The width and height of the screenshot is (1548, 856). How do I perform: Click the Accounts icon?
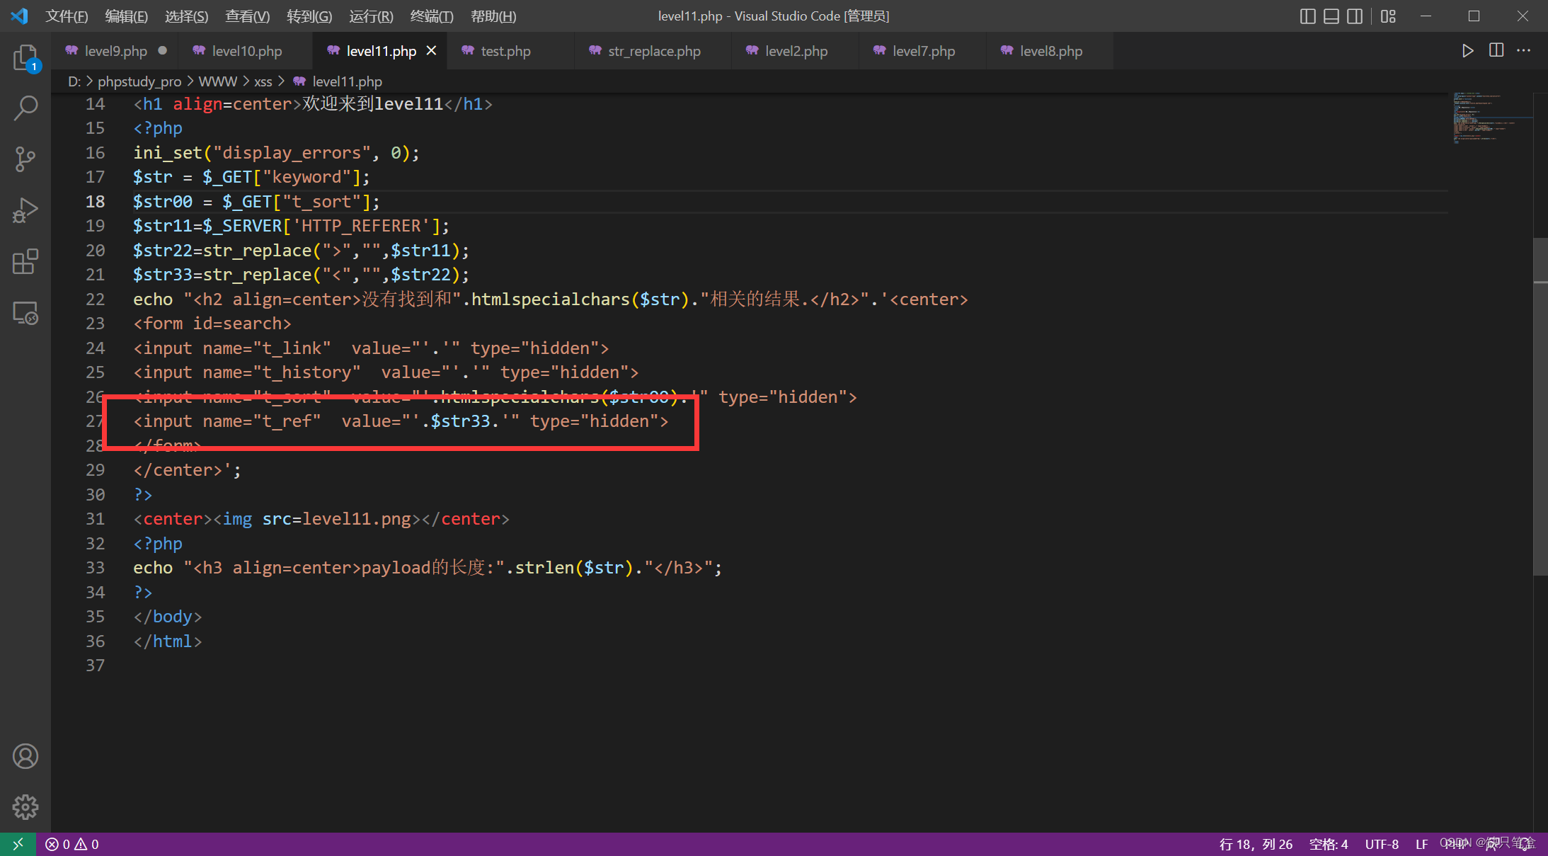point(25,756)
